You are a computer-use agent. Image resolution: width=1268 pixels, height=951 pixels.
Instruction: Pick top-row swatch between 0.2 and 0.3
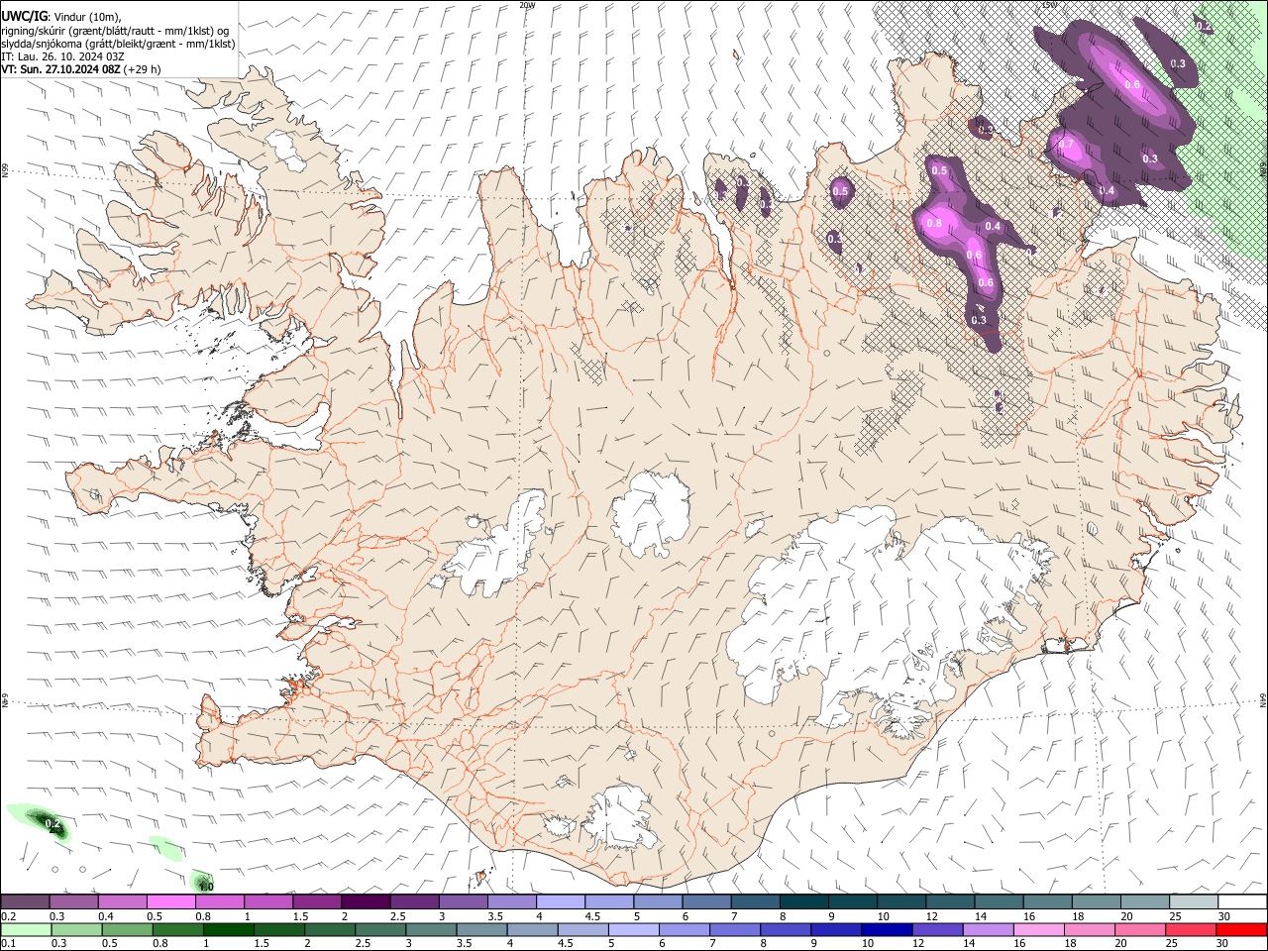(x=25, y=902)
